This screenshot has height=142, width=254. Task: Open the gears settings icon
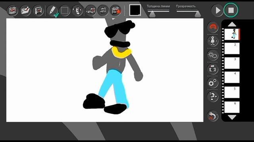tap(213, 83)
